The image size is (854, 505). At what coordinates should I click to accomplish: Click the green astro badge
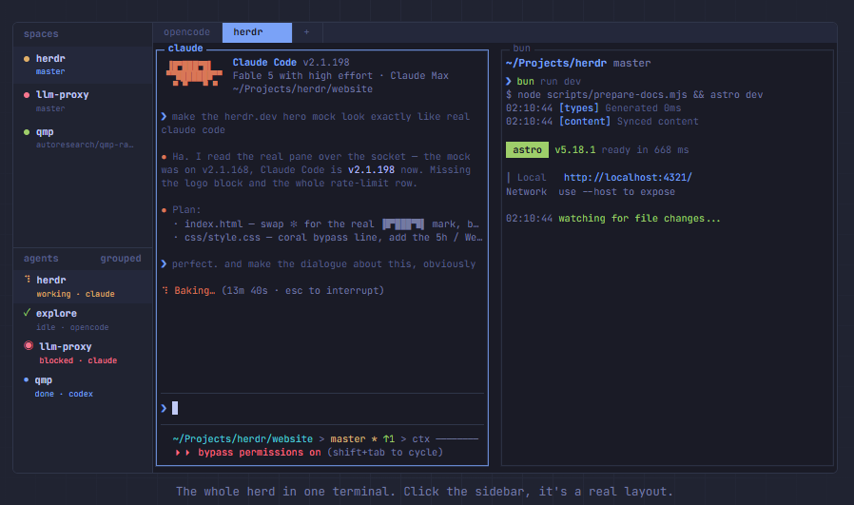527,150
